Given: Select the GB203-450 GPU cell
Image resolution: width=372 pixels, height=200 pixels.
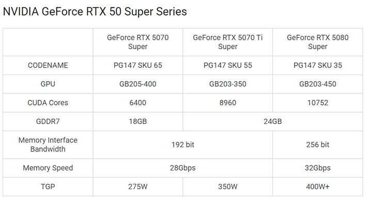Looking at the screenshot, I should click(318, 84).
